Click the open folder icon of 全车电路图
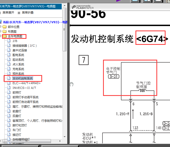 click(x=4, y=36)
